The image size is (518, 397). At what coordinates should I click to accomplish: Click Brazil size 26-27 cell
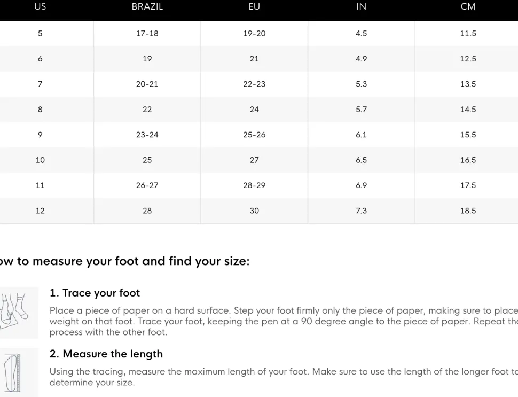[147, 185]
